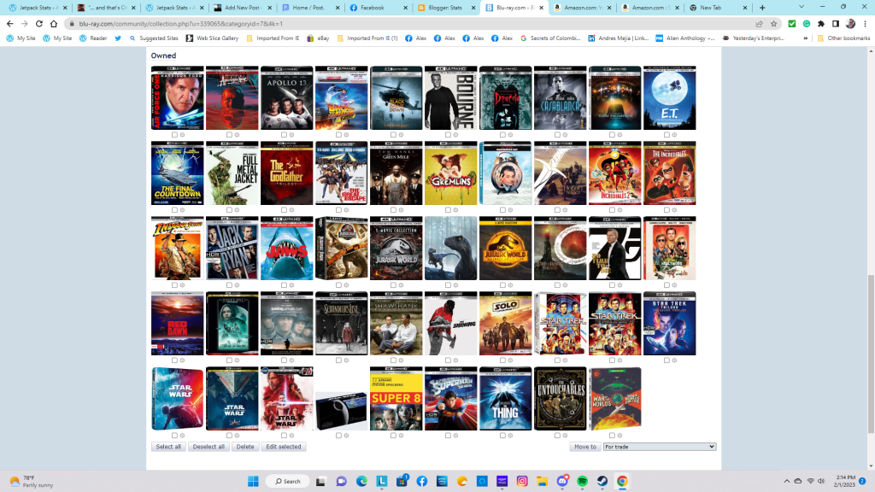Switch to the Blogger: Stats tab
The image size is (875, 492).
point(449,8)
